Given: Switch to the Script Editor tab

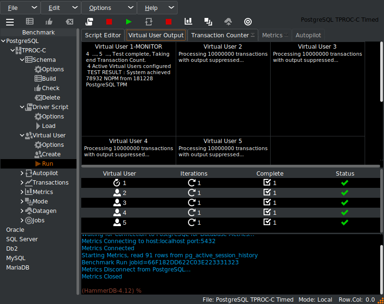Looking at the screenshot, I should pos(103,35).
